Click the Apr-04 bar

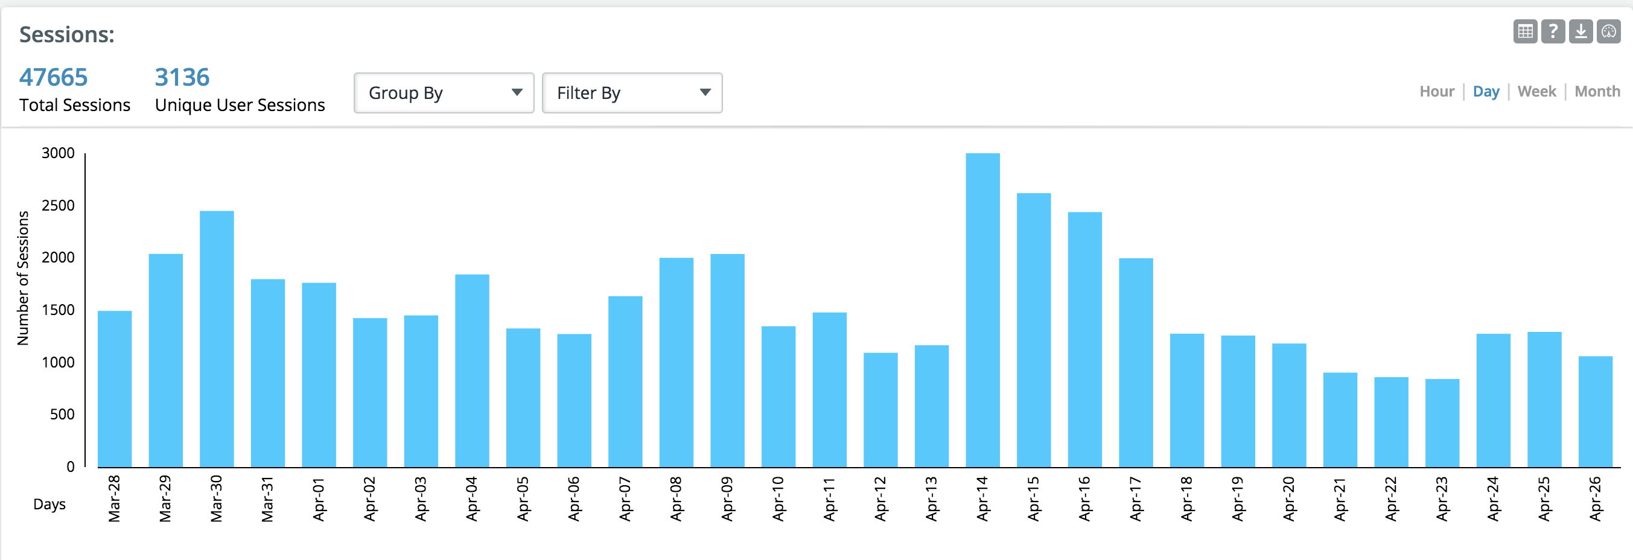(x=473, y=371)
